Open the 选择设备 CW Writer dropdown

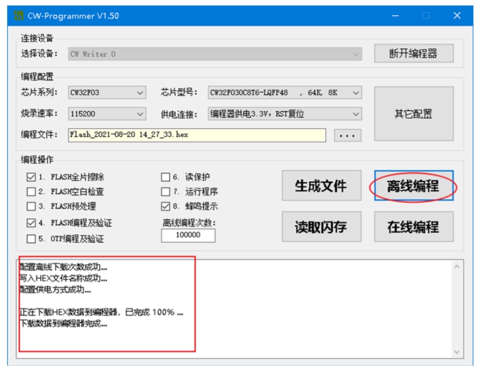(x=215, y=54)
